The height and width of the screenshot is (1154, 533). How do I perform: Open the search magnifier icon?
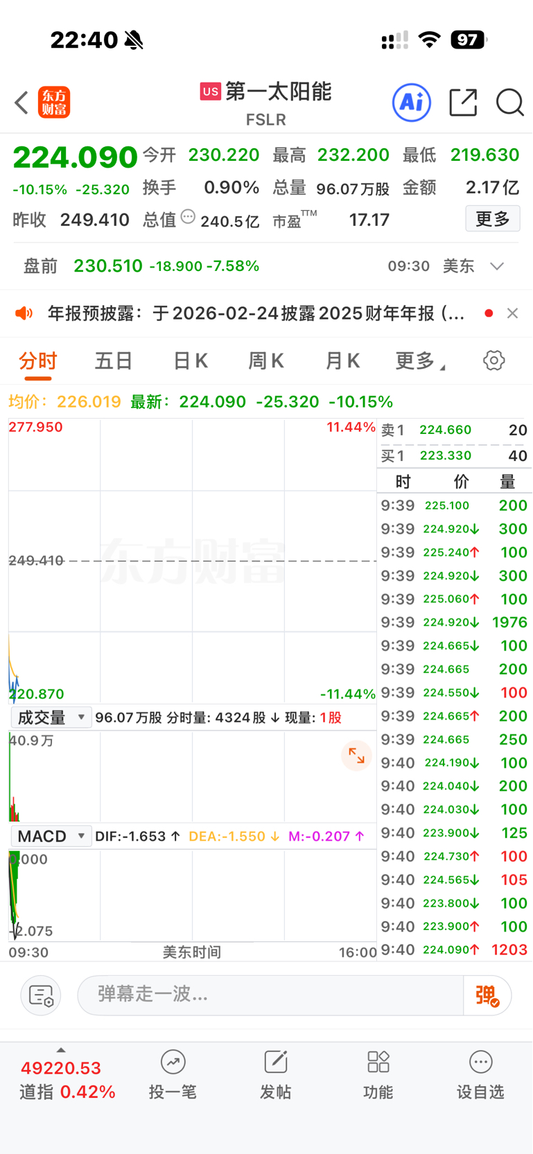[509, 103]
